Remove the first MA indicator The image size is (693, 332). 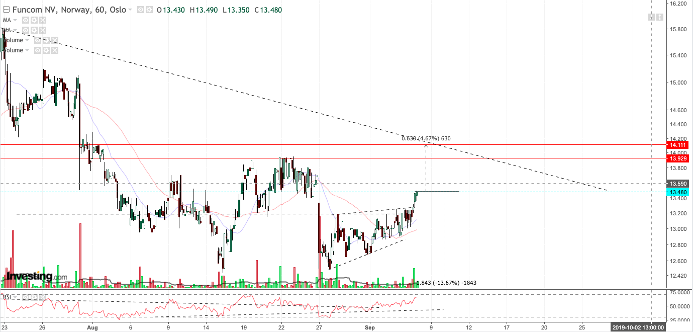[42, 20]
